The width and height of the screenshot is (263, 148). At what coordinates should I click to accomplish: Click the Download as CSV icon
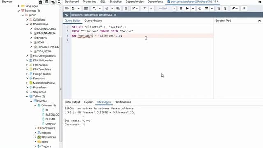point(244,8)
